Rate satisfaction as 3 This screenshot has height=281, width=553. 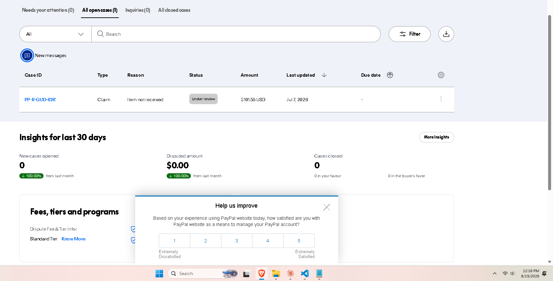point(237,241)
